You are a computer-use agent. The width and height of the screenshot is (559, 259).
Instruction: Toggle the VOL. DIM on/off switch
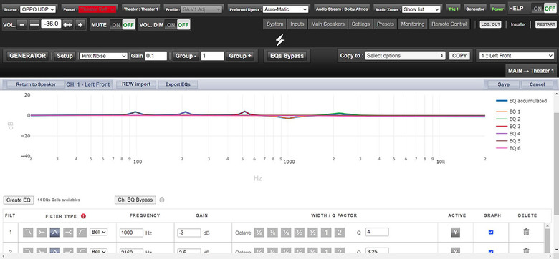[x=178, y=25]
